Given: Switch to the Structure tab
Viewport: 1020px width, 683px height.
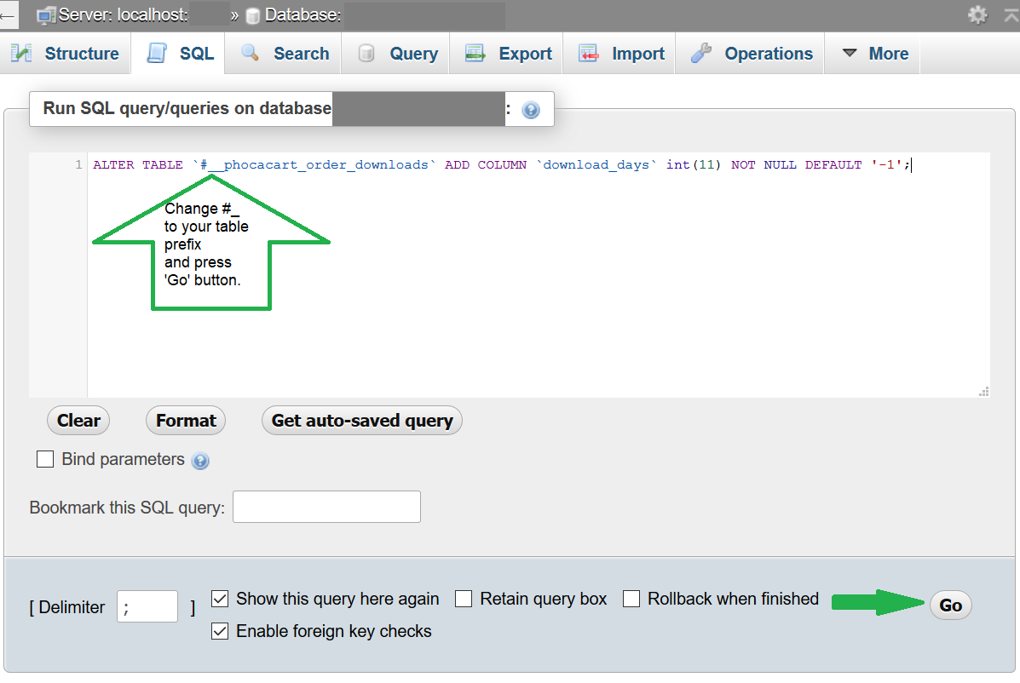Looking at the screenshot, I should [x=66, y=54].
